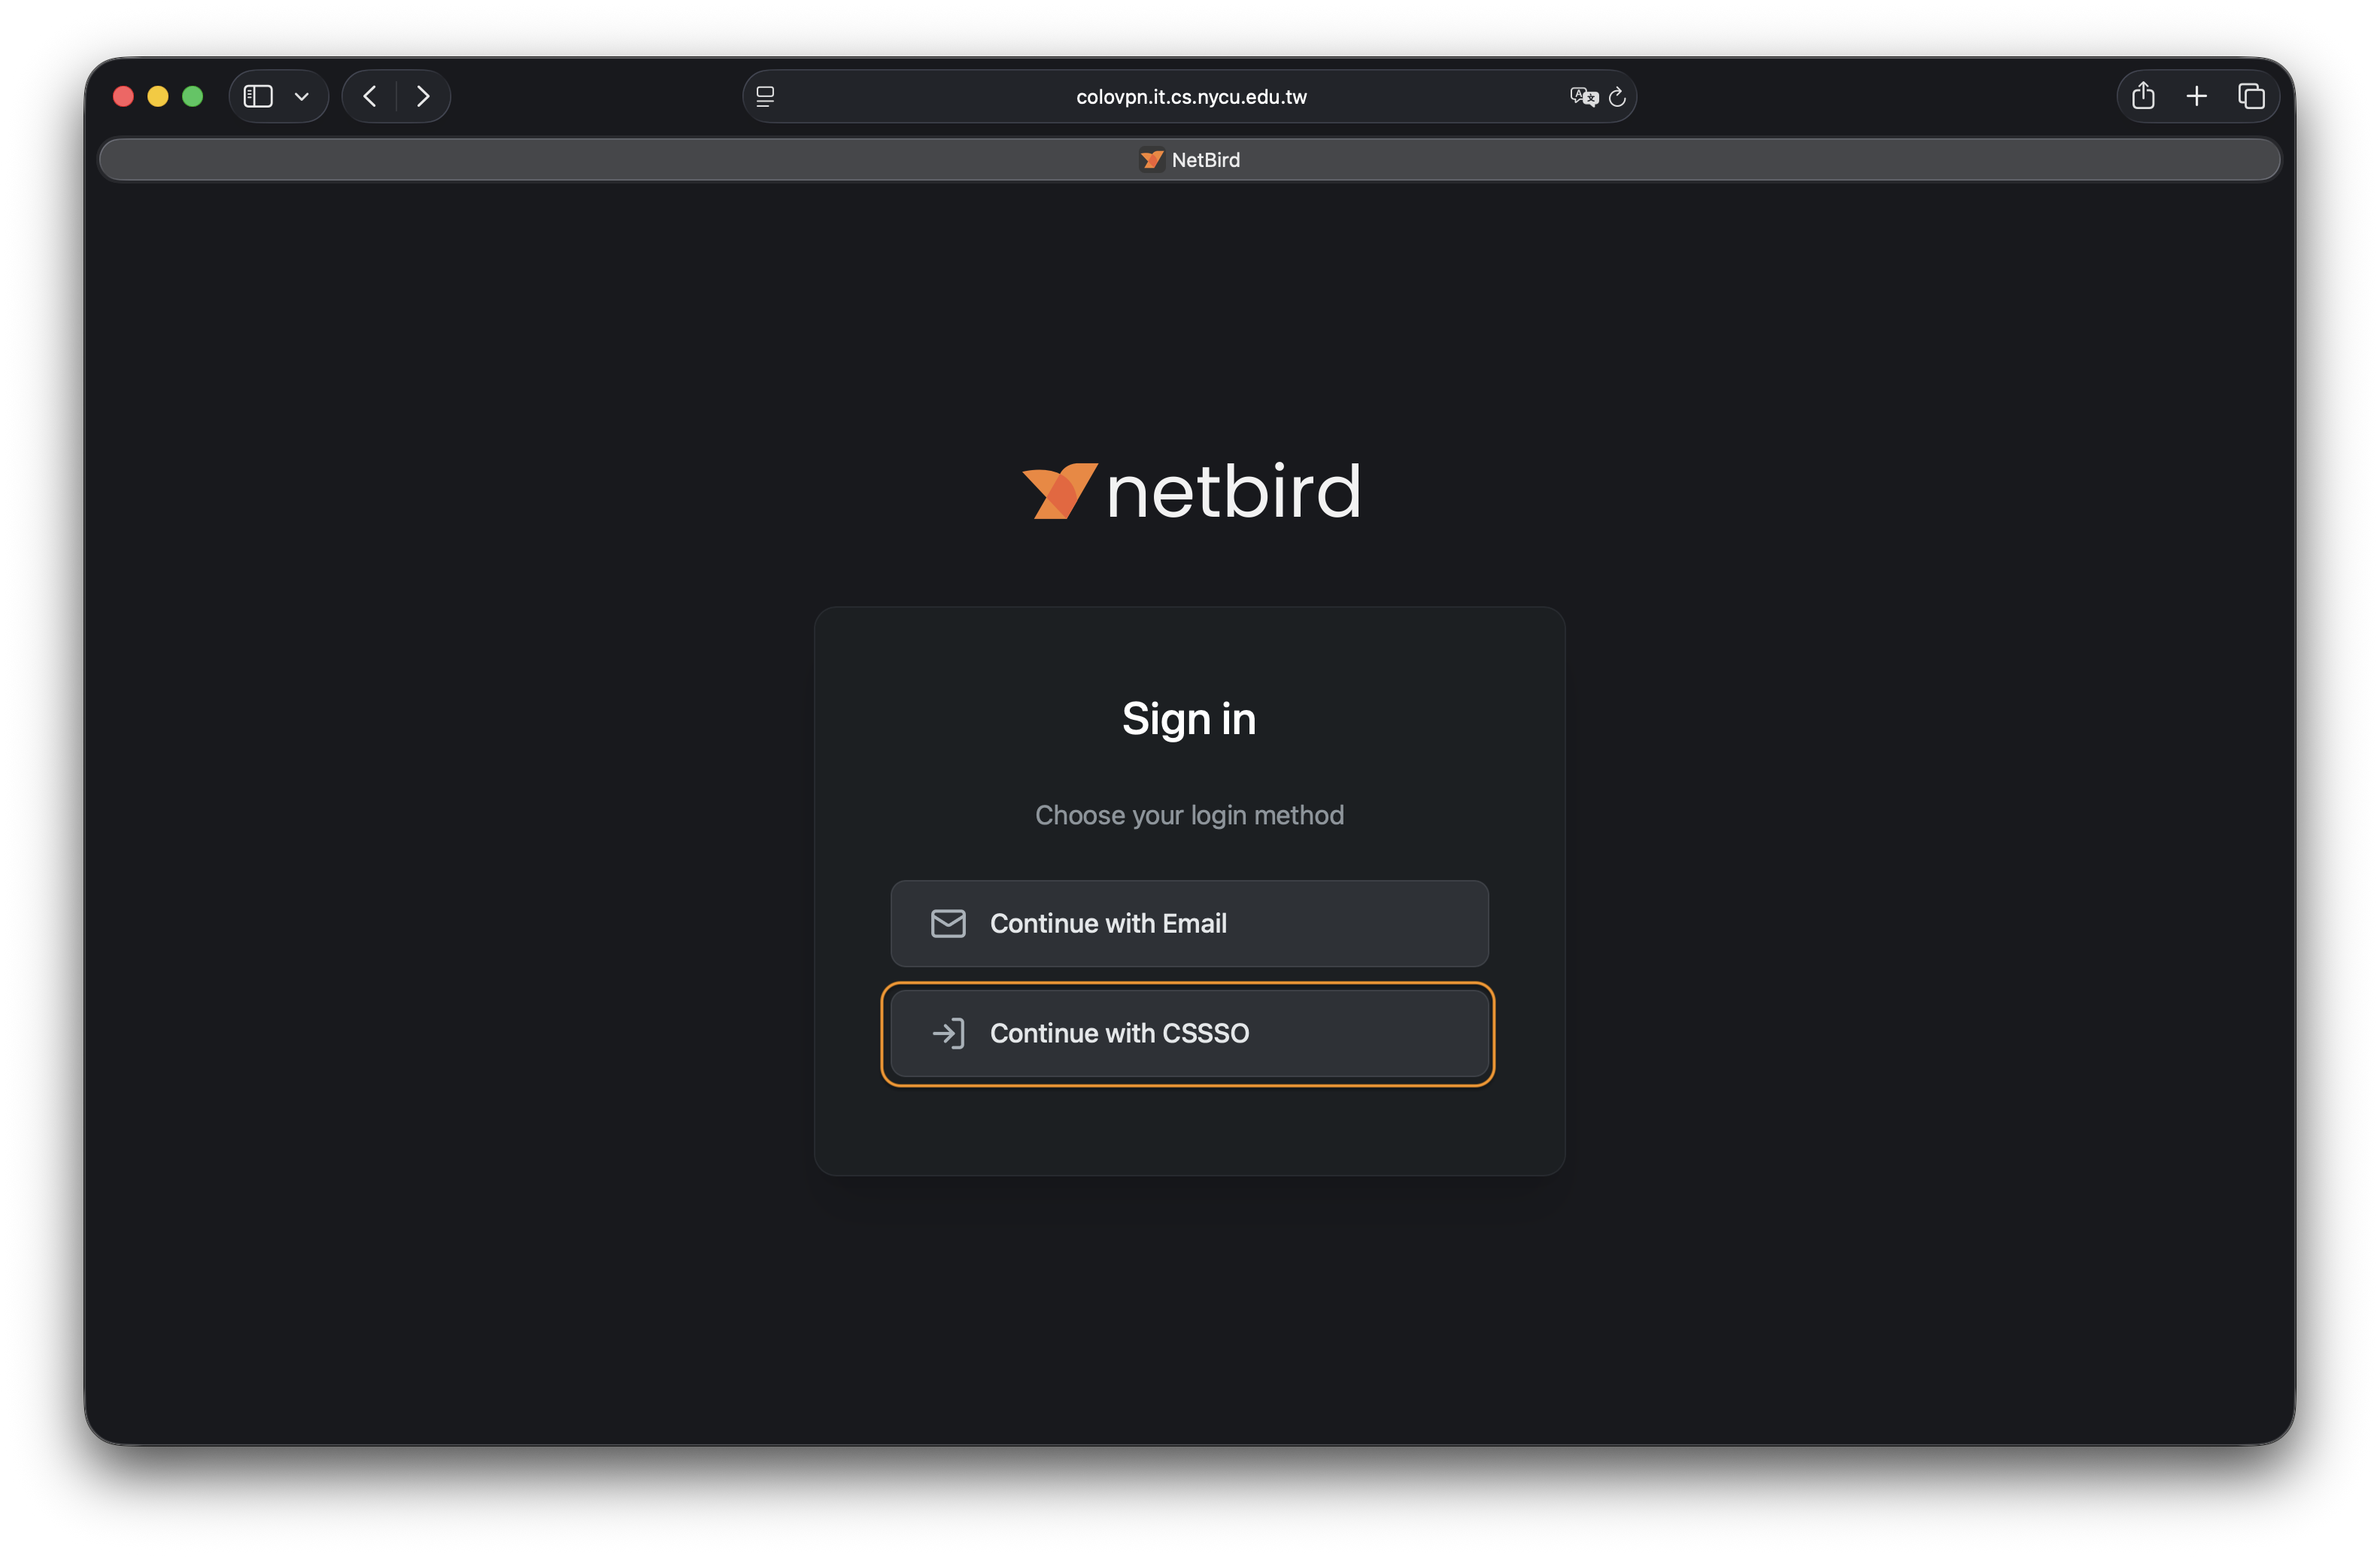This screenshot has width=2380, height=1557.
Task: Click Continue with CSSSO button
Action: (1189, 1033)
